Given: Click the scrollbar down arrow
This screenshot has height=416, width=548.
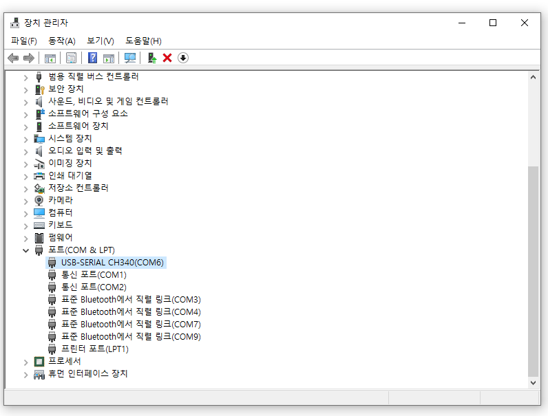Looking at the screenshot, I should click(x=533, y=382).
